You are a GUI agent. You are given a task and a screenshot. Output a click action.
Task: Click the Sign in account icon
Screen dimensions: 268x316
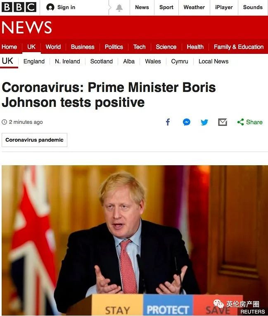50,7
